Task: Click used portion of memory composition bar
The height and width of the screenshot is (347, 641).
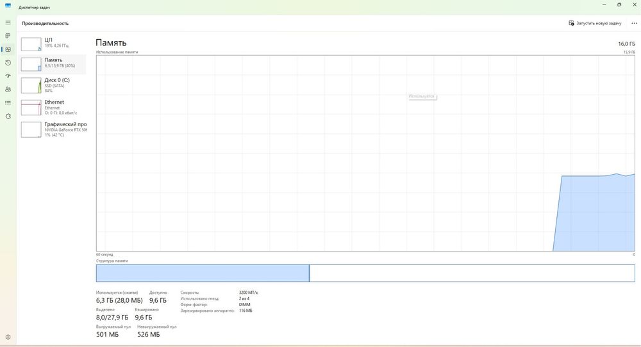Action: click(203, 273)
